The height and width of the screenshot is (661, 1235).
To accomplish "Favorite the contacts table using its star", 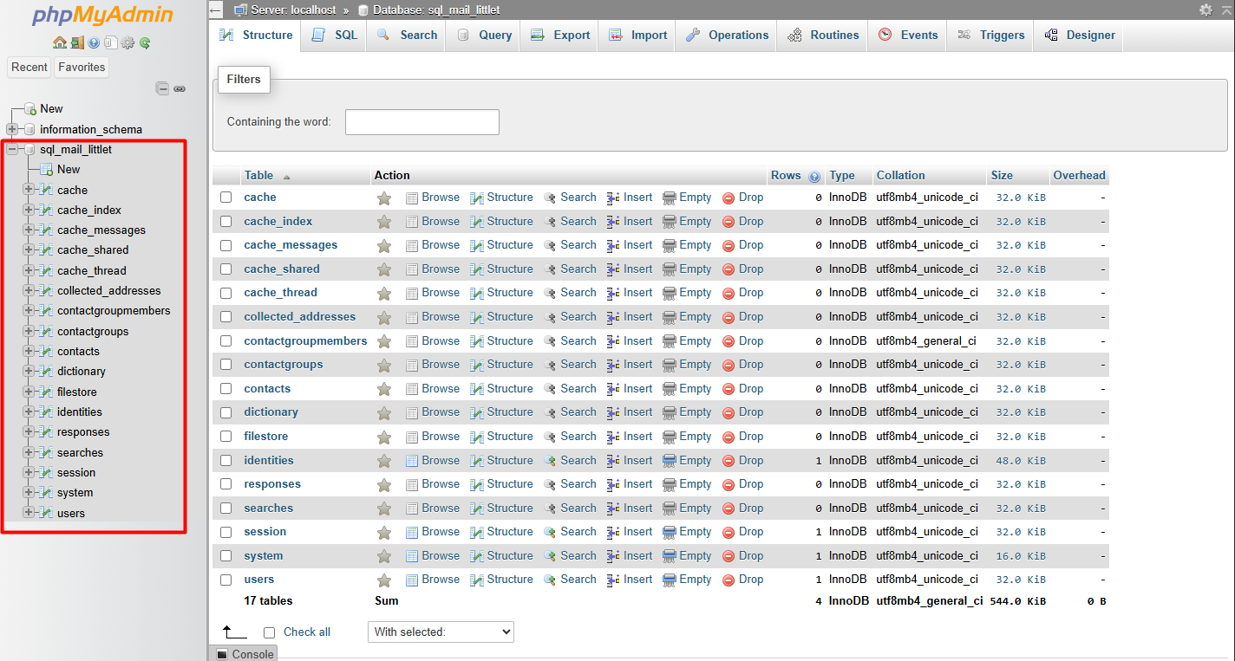I will [x=384, y=388].
